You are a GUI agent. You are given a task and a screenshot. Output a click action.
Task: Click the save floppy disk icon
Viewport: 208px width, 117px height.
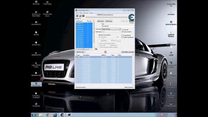(83, 16)
